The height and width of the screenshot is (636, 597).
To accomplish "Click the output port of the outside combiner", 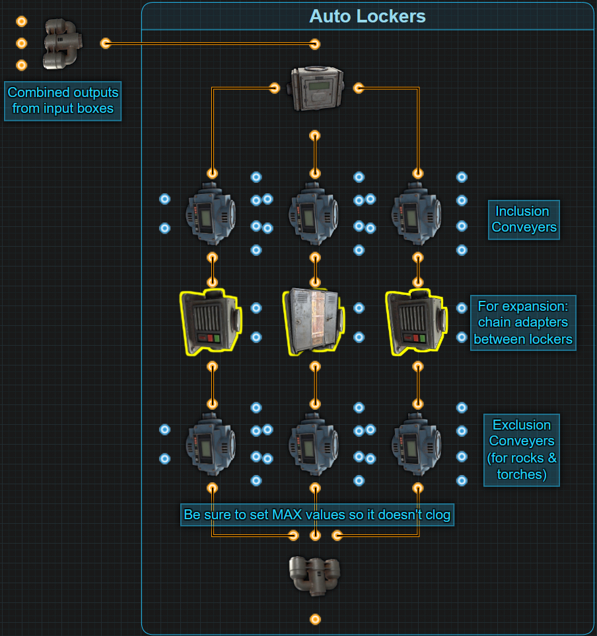I will [x=106, y=43].
